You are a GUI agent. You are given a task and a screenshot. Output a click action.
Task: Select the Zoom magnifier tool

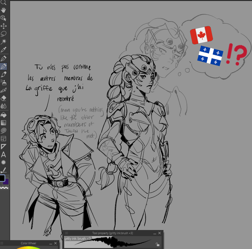click(x=3, y=3)
